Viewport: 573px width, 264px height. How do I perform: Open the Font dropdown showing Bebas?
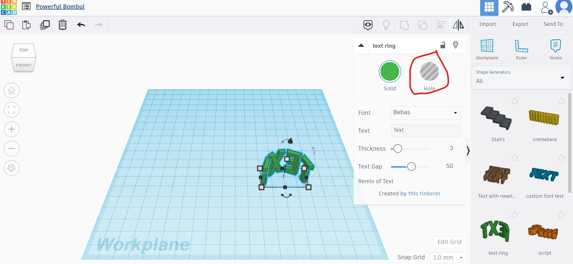click(x=426, y=113)
